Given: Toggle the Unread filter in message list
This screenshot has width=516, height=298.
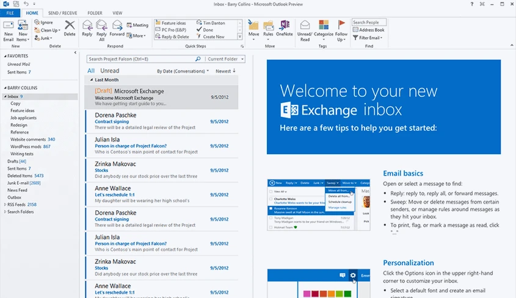Looking at the screenshot, I should 110,71.
